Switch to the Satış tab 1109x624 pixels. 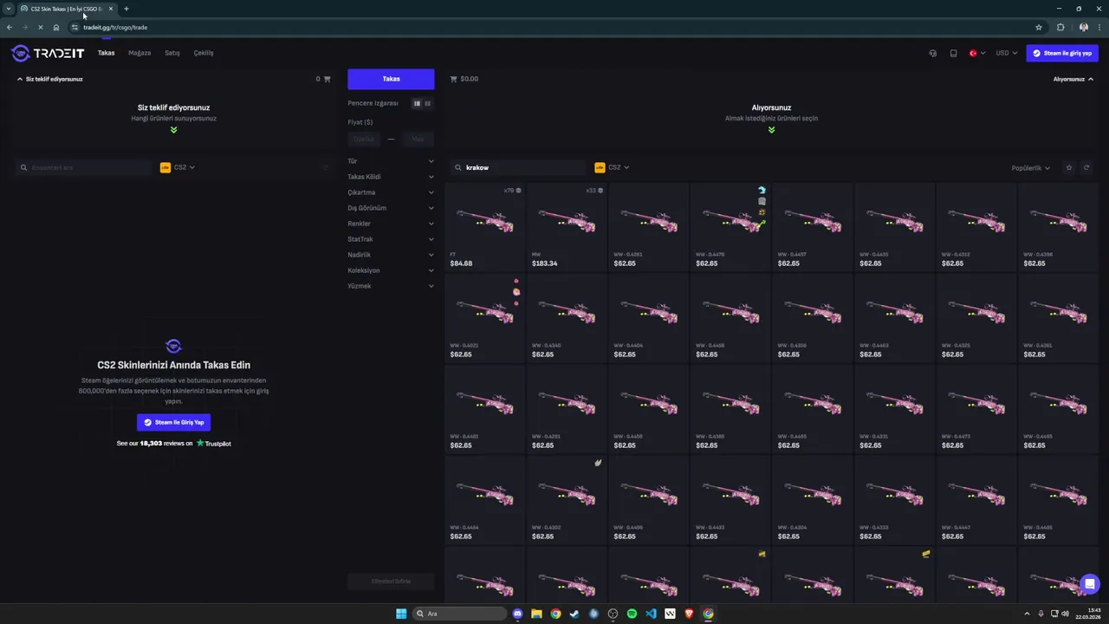coord(172,53)
